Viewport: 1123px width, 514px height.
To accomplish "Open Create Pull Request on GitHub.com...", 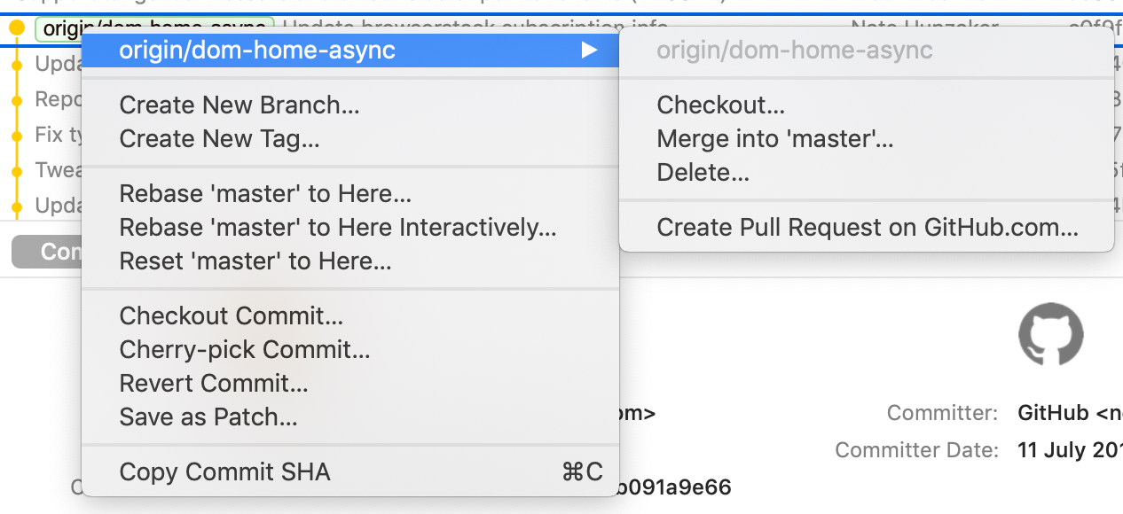I will point(866,227).
